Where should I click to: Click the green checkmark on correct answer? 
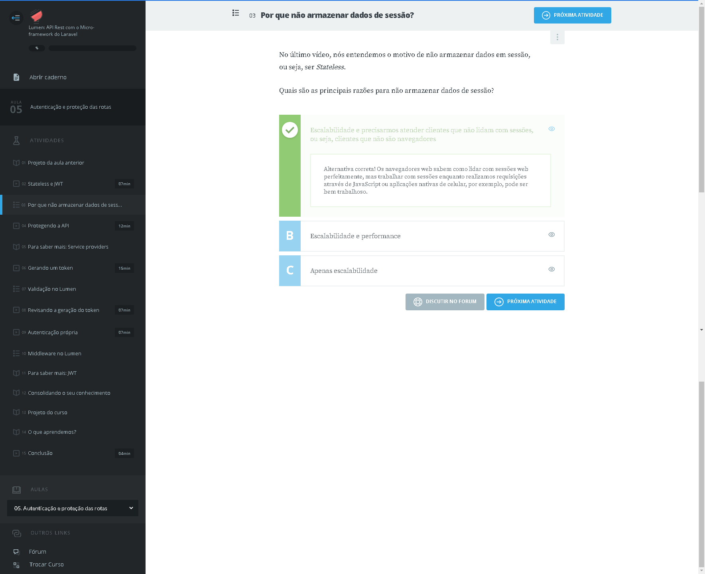[x=290, y=130]
